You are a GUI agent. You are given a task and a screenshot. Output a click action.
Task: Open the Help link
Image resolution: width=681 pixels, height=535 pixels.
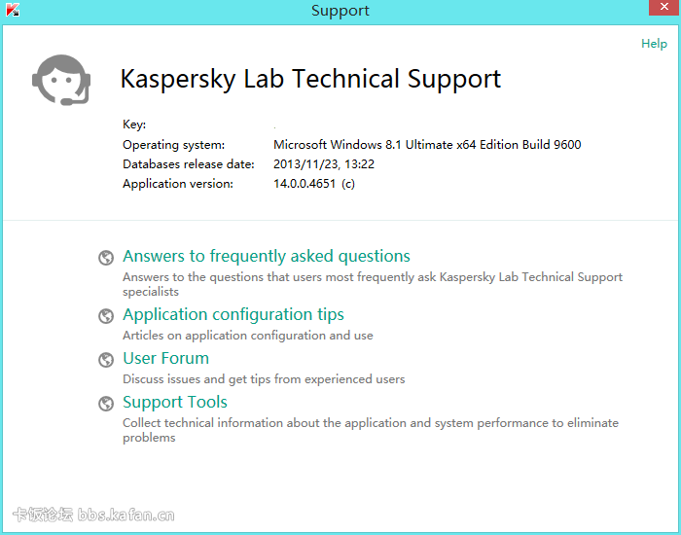tap(654, 44)
